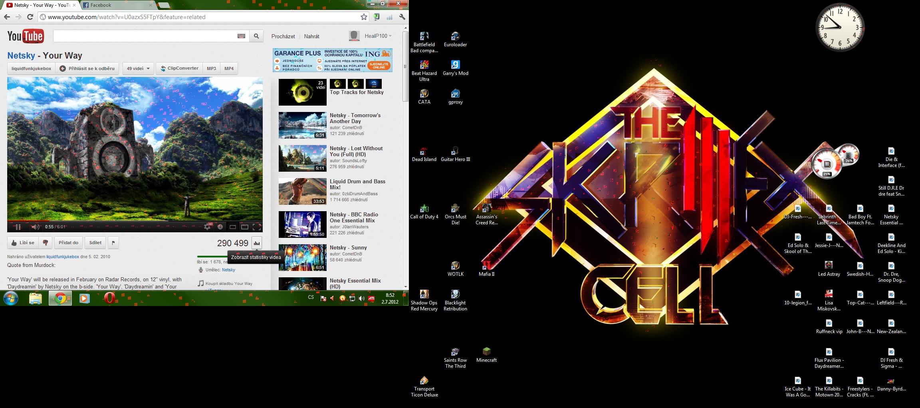Launch Opera from the taskbar
This screenshot has height=408, width=920.
[x=109, y=298]
